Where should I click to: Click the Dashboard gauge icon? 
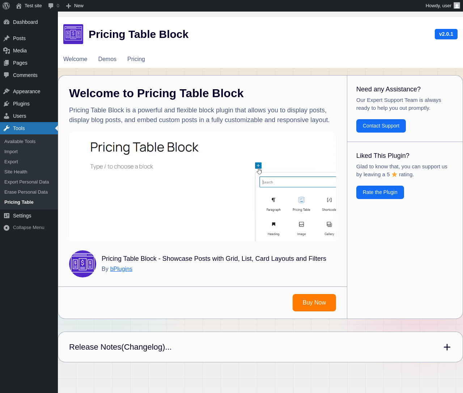7,22
